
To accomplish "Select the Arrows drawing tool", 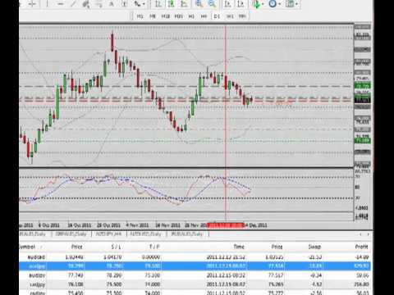I will [x=137, y=4].
